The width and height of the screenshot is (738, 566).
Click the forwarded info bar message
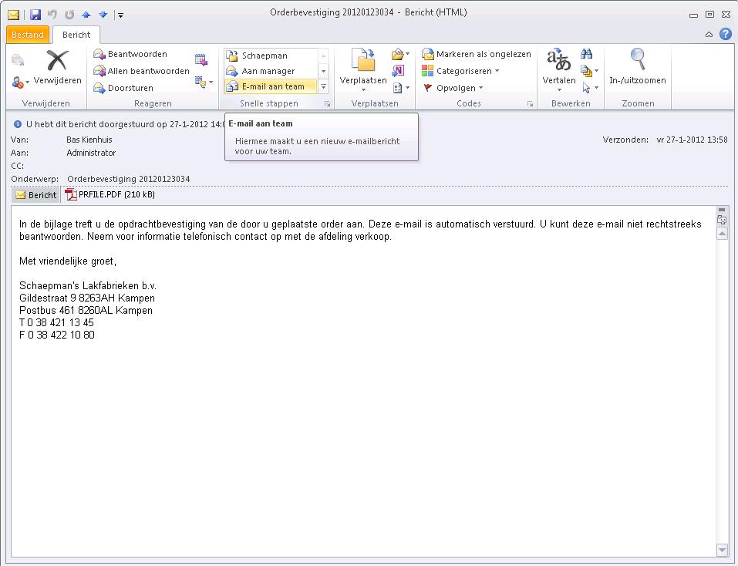click(126, 124)
